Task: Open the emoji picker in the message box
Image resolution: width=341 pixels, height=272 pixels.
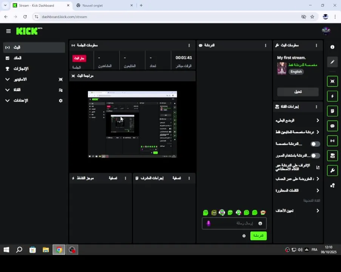Action: click(260, 224)
